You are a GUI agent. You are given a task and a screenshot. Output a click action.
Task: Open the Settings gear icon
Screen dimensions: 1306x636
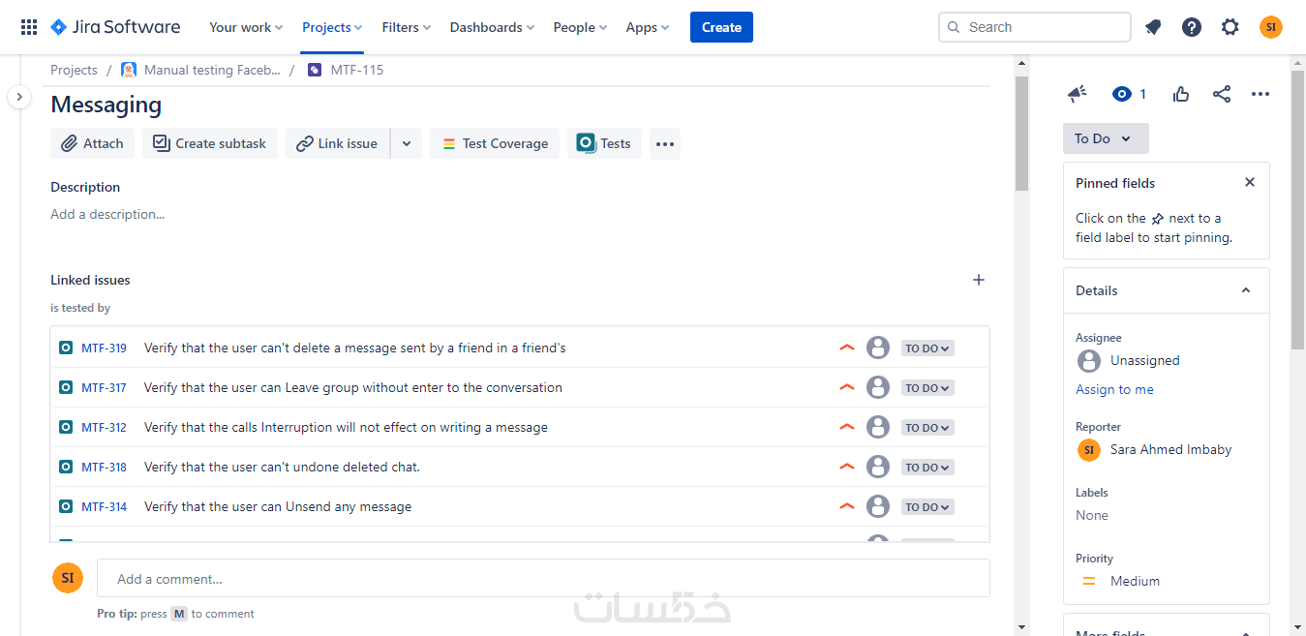(x=1230, y=27)
